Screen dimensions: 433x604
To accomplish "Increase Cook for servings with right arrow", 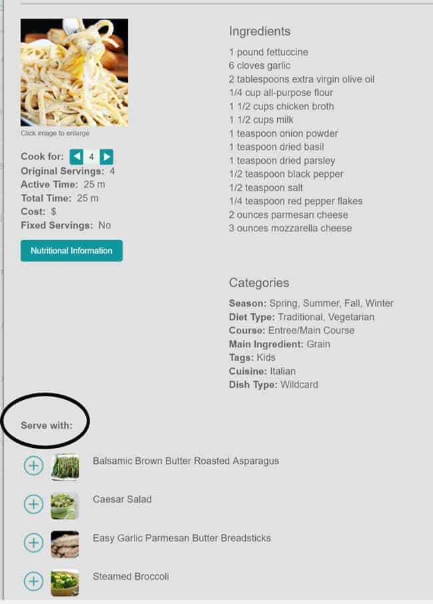I will click(107, 157).
